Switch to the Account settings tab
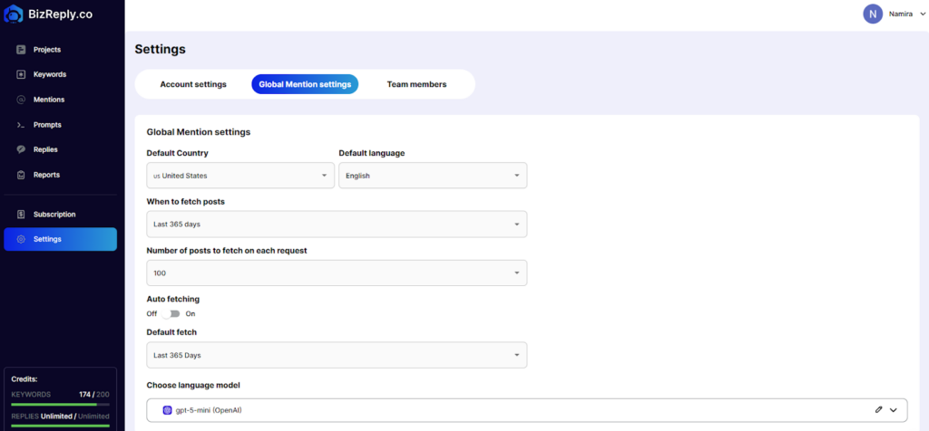Image resolution: width=929 pixels, height=431 pixels. (x=193, y=84)
